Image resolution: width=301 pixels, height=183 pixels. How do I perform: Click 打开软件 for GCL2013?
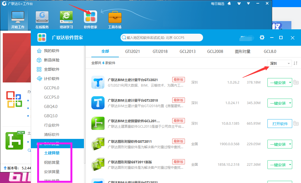(x=280, y=124)
